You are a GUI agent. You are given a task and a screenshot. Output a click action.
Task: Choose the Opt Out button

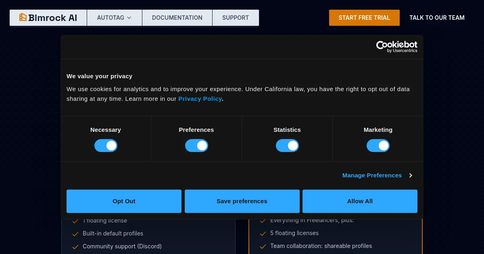(124, 201)
